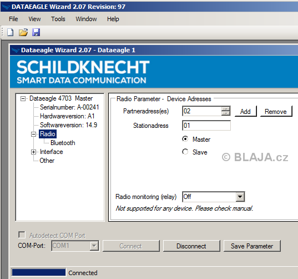Click the Remove button

[276, 111]
